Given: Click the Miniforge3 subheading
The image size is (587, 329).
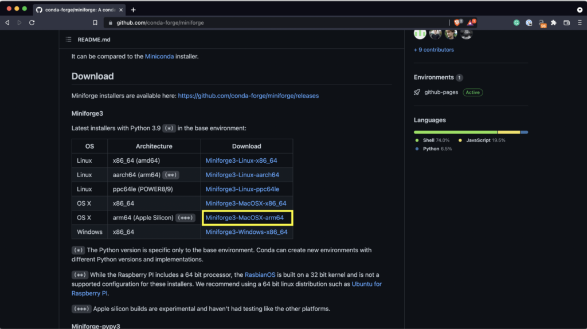Looking at the screenshot, I should pos(87,113).
